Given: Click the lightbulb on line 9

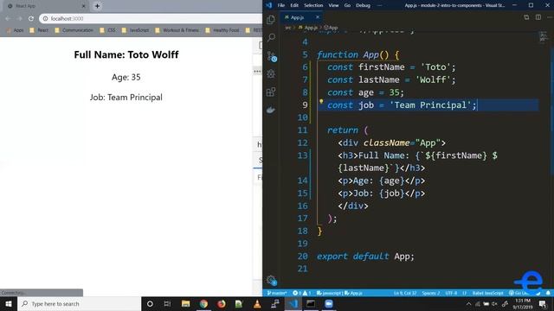Looking at the screenshot, I should click(x=321, y=102).
